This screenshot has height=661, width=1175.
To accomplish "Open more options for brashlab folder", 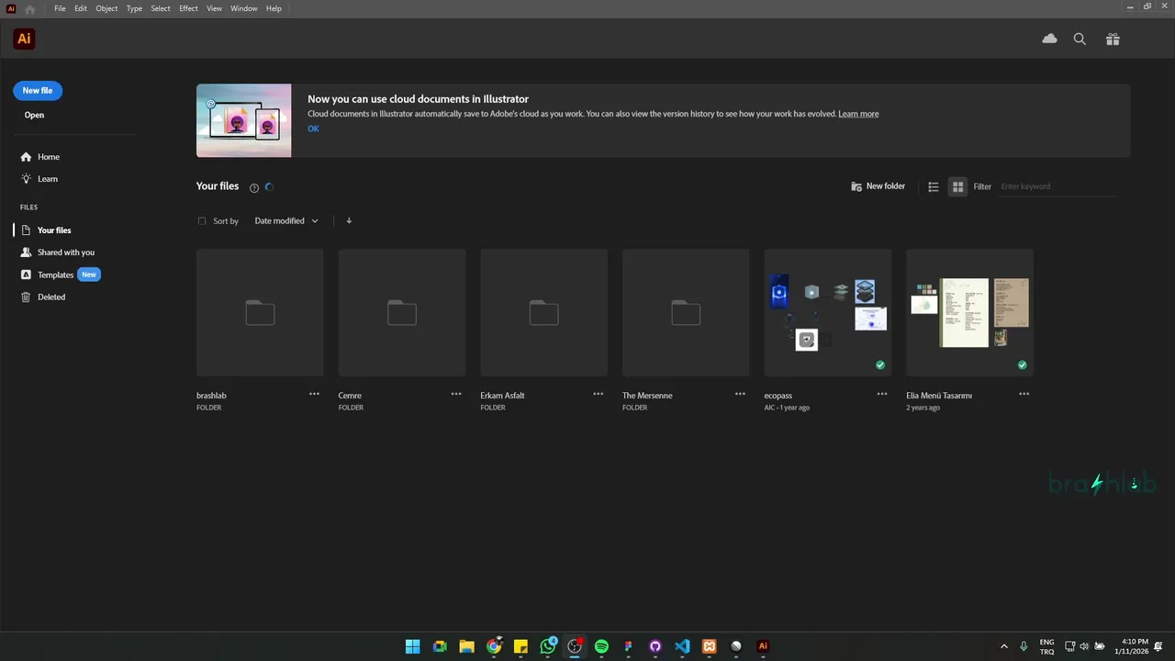I will click(x=314, y=394).
